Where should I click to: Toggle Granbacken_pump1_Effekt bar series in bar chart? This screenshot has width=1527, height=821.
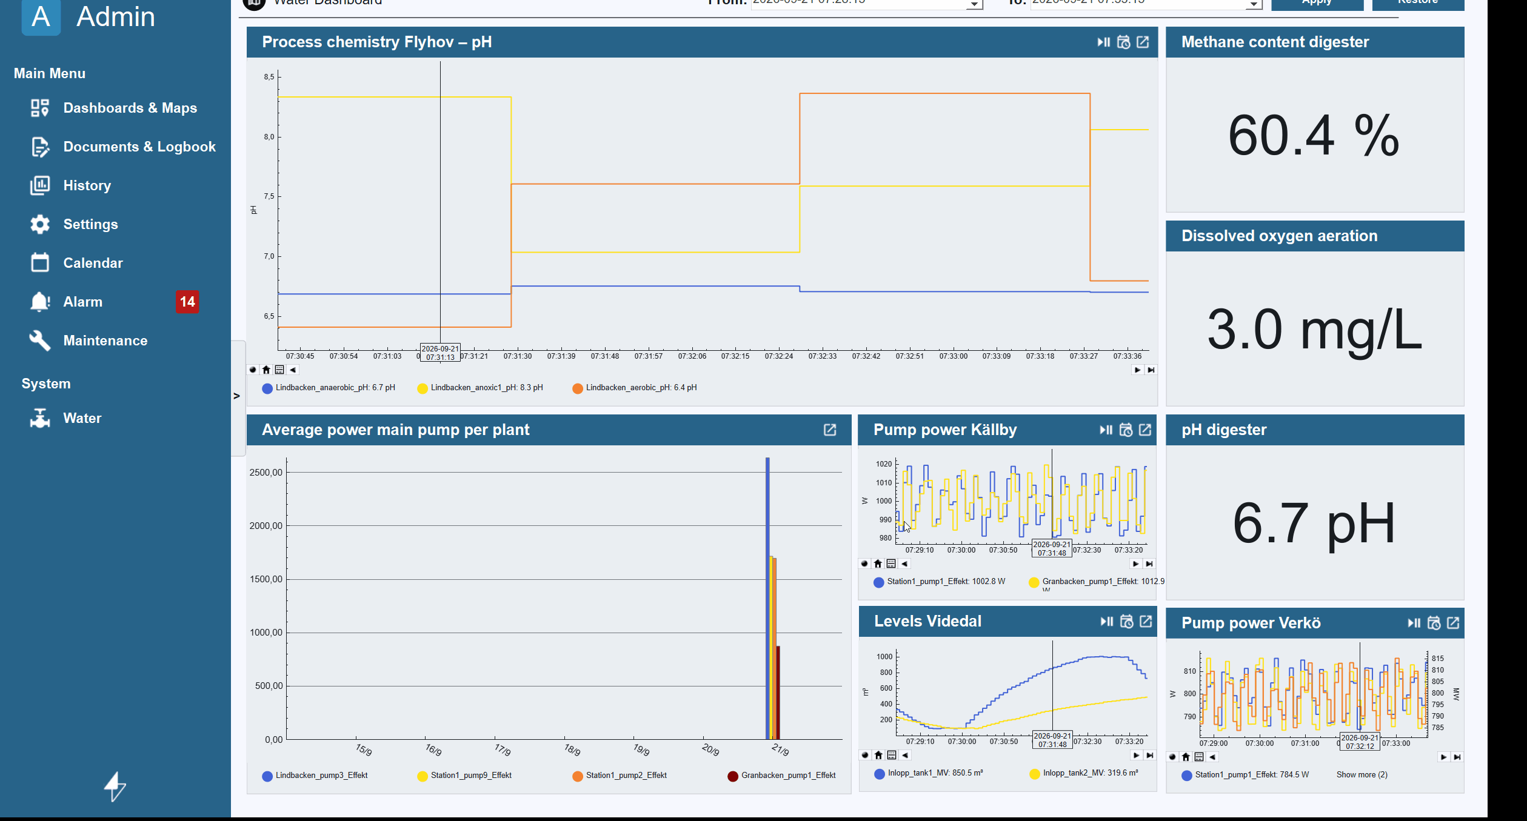click(781, 776)
